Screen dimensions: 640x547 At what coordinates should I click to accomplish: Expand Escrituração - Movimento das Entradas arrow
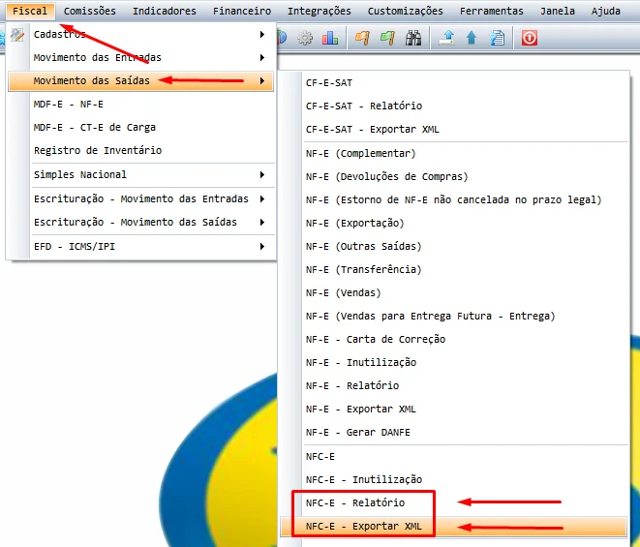[x=262, y=198]
